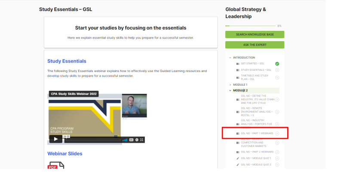Click pencil icon beside Module Quiz 1

click(x=238, y=159)
